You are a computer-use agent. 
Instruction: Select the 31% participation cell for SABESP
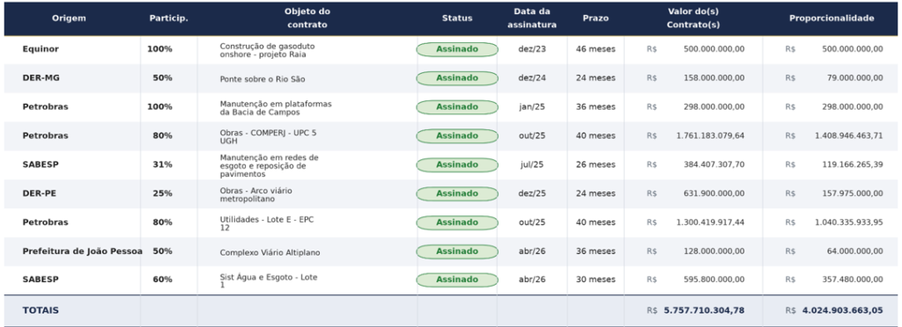(162, 164)
